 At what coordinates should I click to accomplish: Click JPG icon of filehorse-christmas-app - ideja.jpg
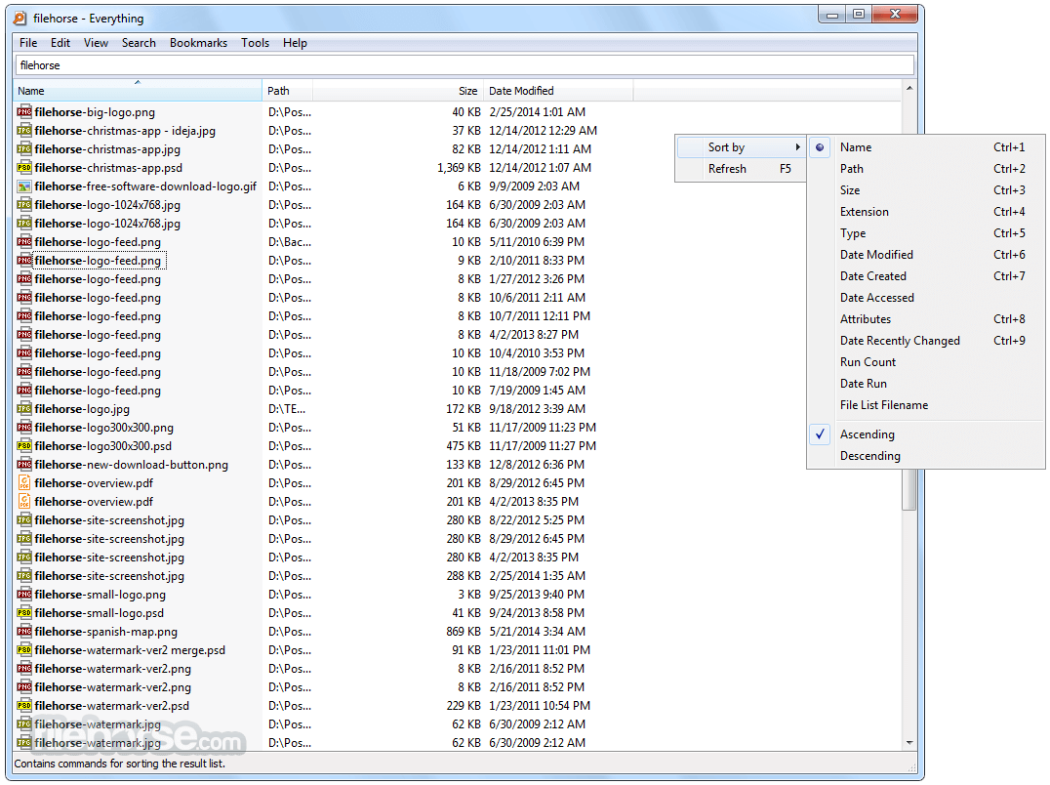(x=24, y=131)
